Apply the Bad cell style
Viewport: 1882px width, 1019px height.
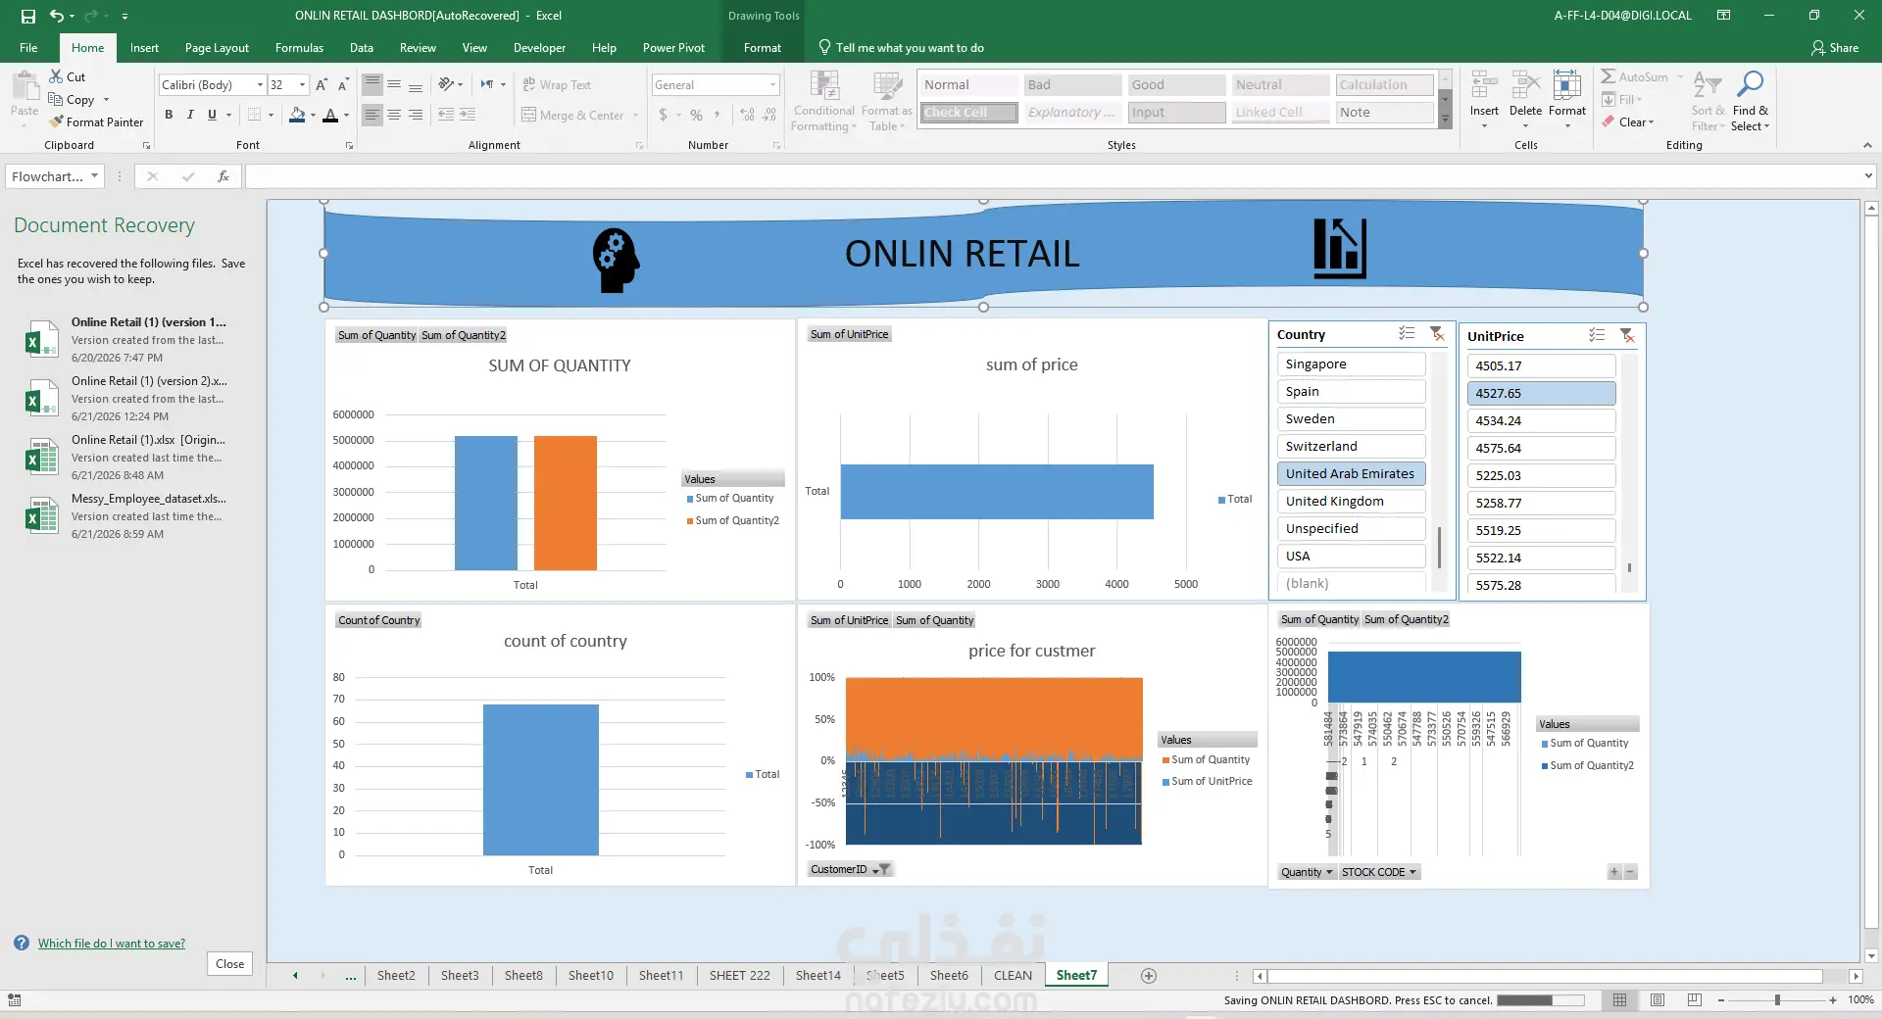pyautogui.click(x=1072, y=85)
